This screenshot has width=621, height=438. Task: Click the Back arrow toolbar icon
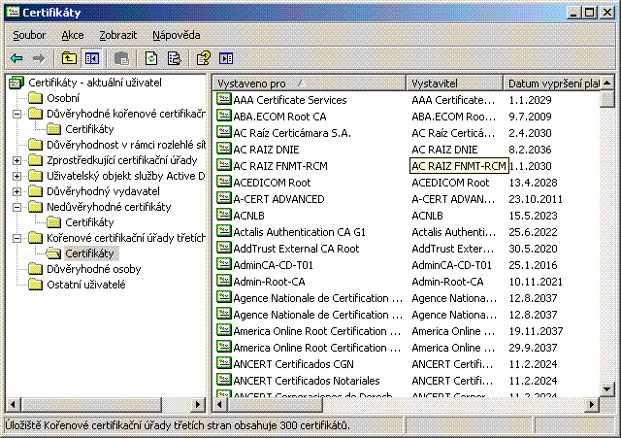coord(16,58)
